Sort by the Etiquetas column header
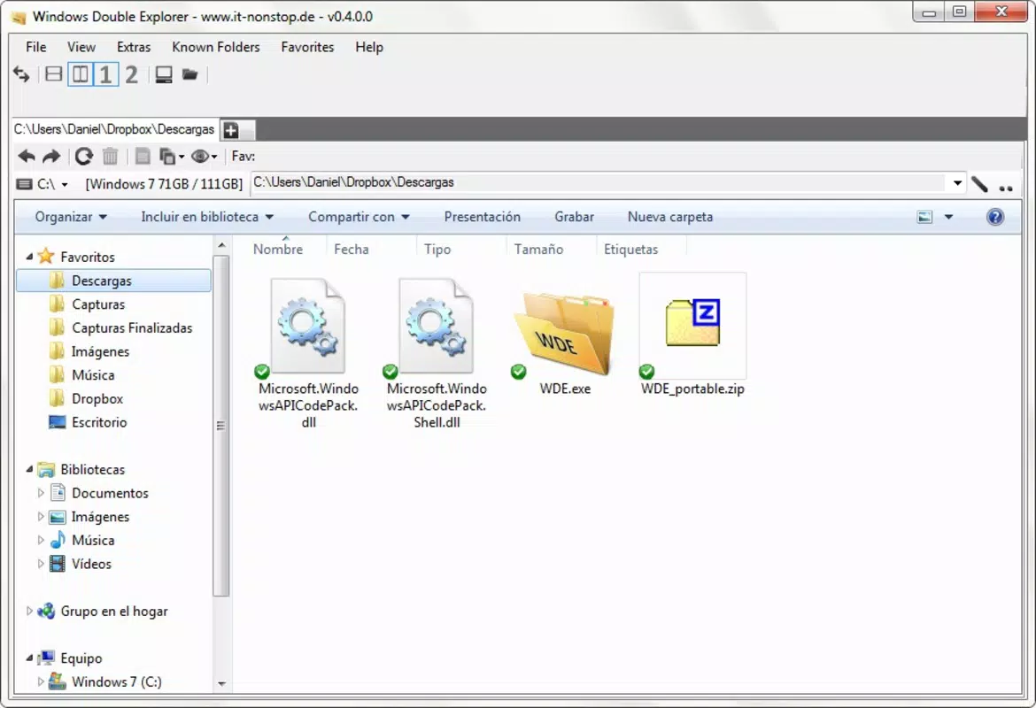 point(631,249)
